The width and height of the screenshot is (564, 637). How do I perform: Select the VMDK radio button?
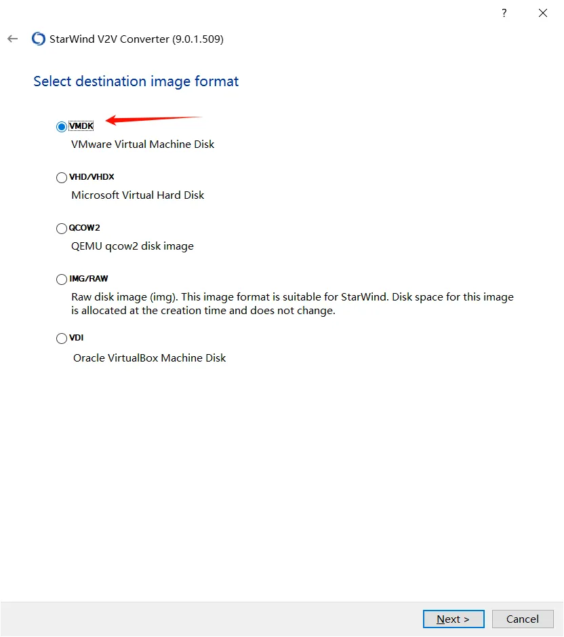pos(62,127)
